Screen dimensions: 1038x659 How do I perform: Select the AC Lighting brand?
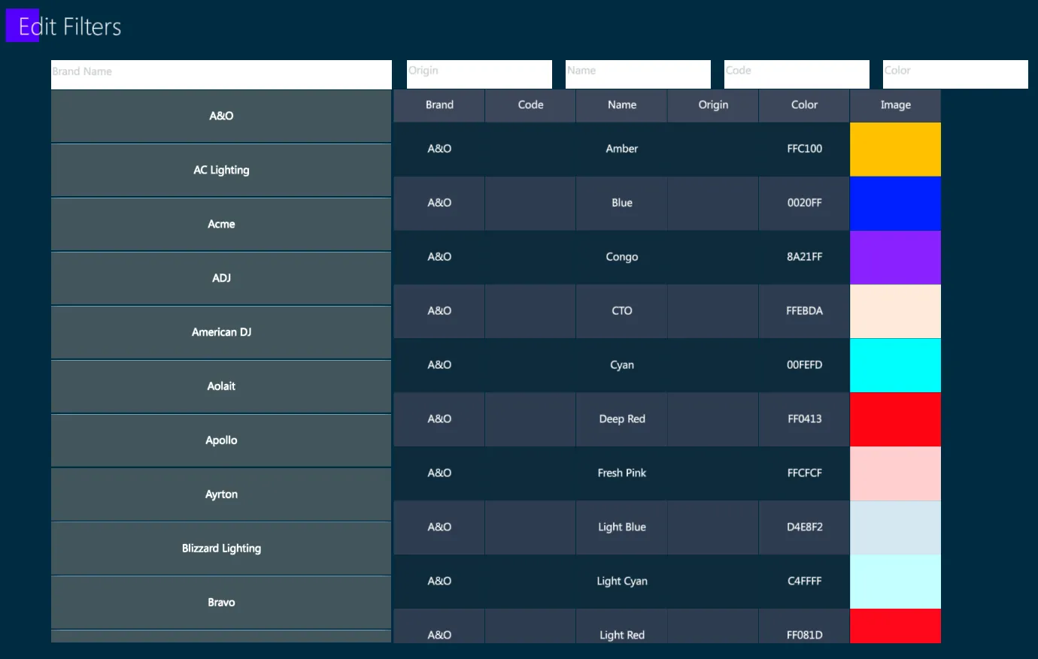221,171
